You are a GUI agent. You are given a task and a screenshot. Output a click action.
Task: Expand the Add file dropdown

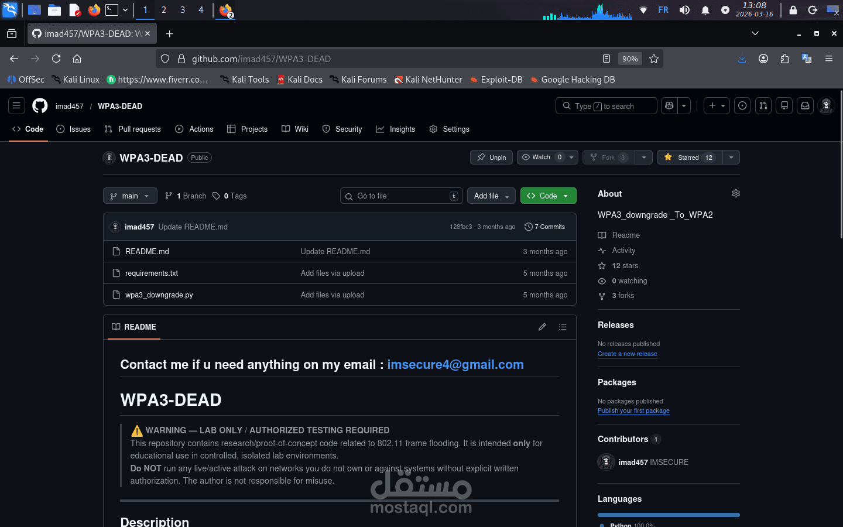(x=491, y=196)
